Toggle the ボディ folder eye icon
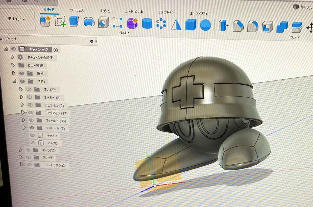Screen dimensions: 313x207 (22, 81)
